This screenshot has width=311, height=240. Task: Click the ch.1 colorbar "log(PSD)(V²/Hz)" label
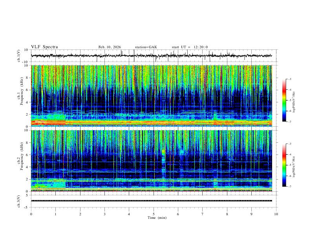click(294, 102)
